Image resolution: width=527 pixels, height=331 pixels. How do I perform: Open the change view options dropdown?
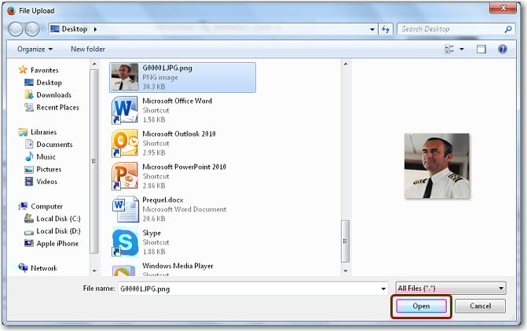[462, 49]
